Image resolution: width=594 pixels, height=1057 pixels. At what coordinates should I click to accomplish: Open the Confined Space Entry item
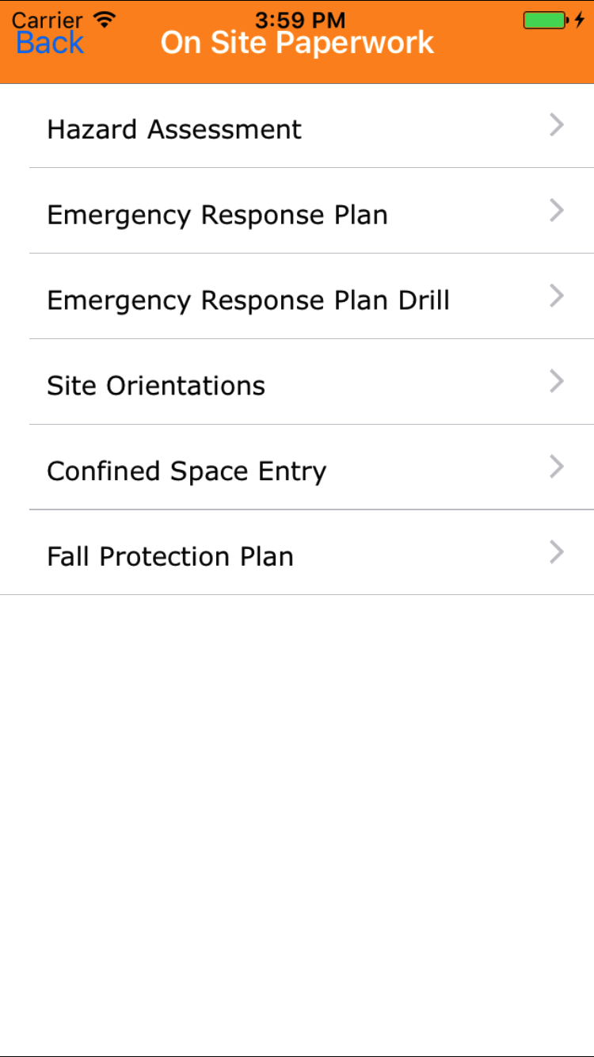coord(186,471)
